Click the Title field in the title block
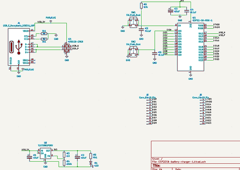This screenshot has width=240, height=170. [156, 165]
